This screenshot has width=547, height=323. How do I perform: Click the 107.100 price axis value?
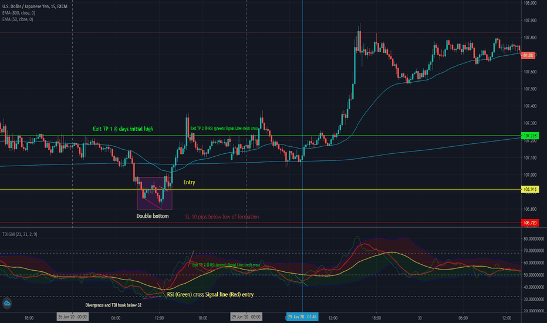[x=530, y=158]
